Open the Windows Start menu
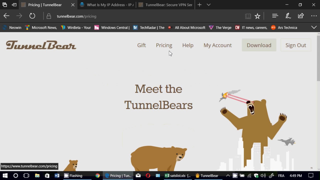 pos(5,175)
